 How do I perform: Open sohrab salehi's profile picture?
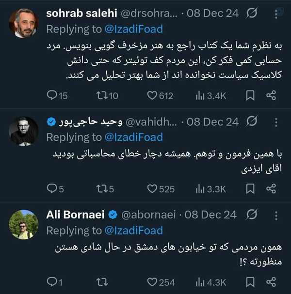tap(23, 23)
